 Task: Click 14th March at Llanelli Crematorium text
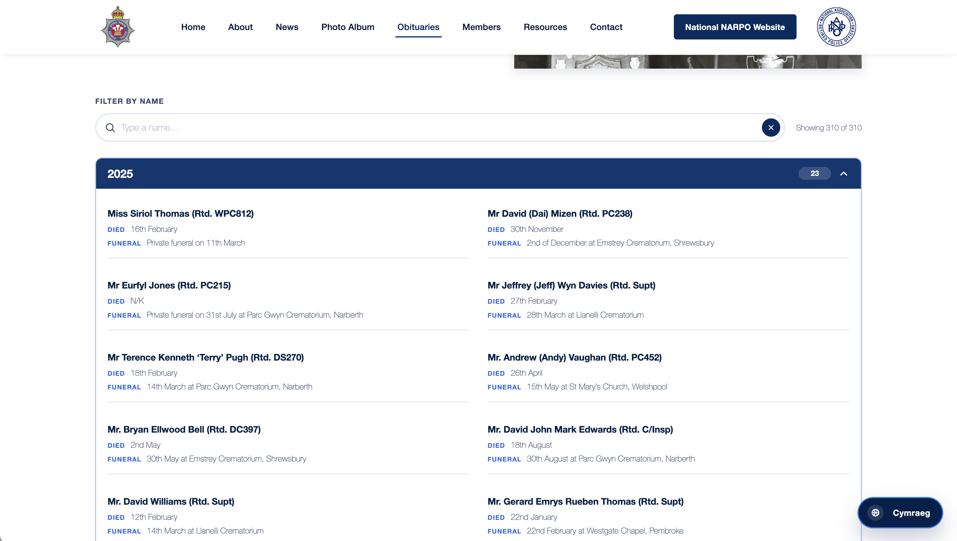tap(205, 531)
